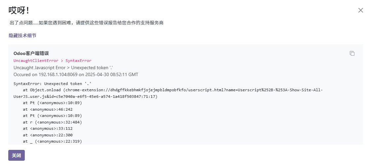Screen dimensions: 367x166
Task: Click the second 'at Pt' stack frame
Action: point(52,116)
